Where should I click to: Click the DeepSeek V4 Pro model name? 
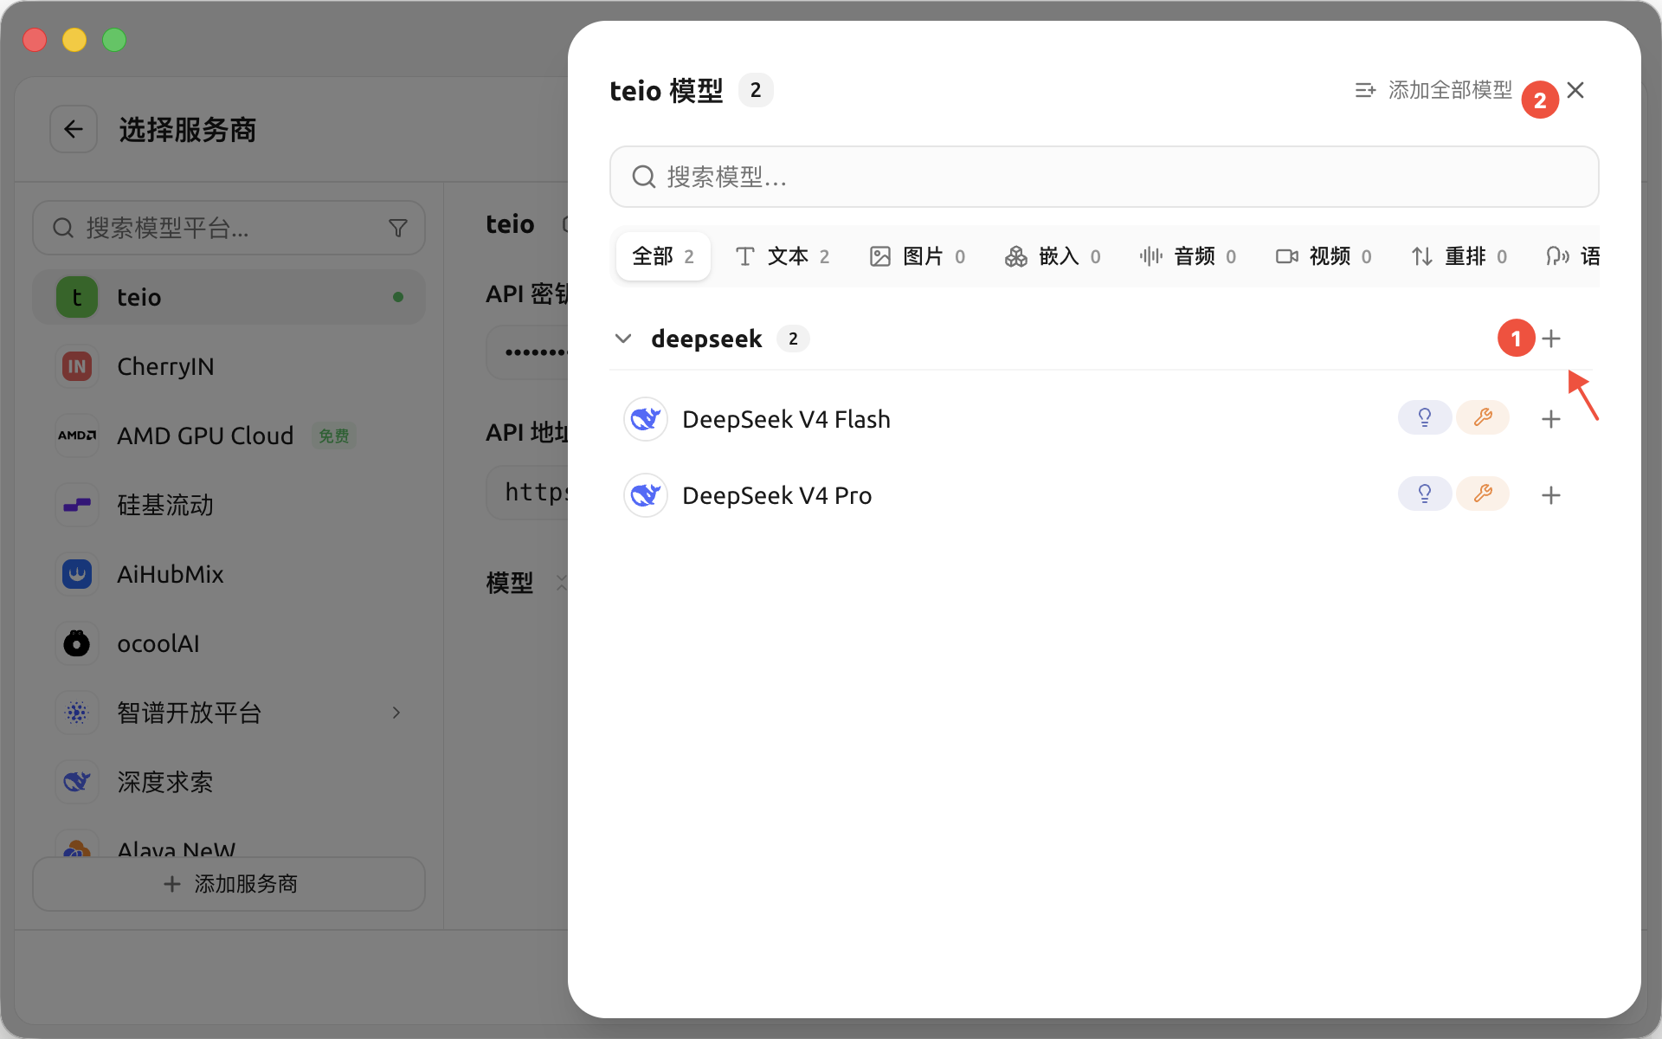(x=776, y=495)
